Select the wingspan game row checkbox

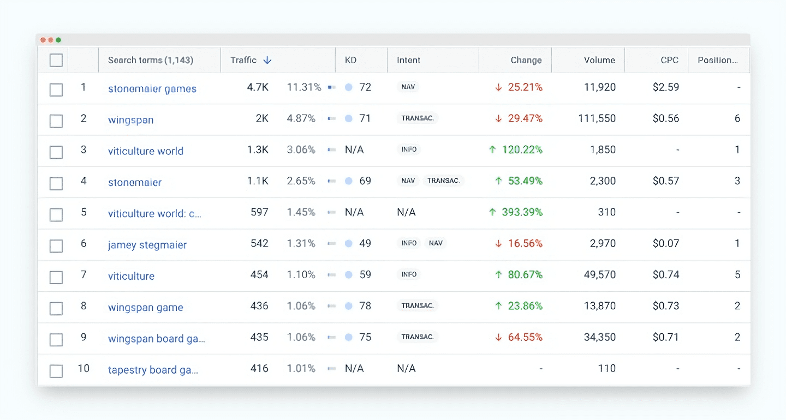[56, 309]
